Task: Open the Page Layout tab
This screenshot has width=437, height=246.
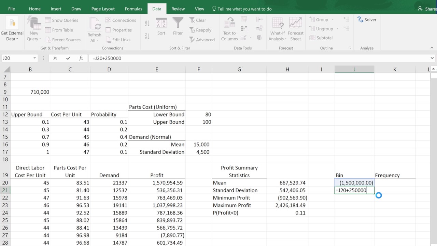Action: point(103,9)
